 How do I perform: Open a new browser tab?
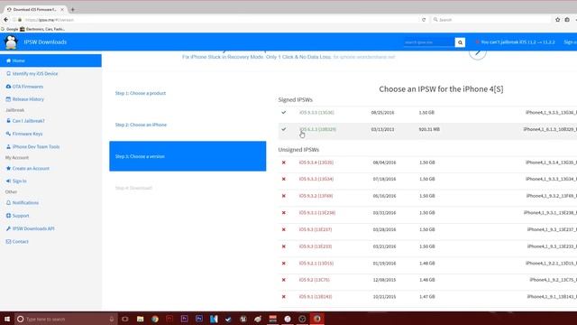click(72, 9)
